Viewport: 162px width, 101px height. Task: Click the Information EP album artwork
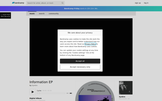(x=95, y=91)
